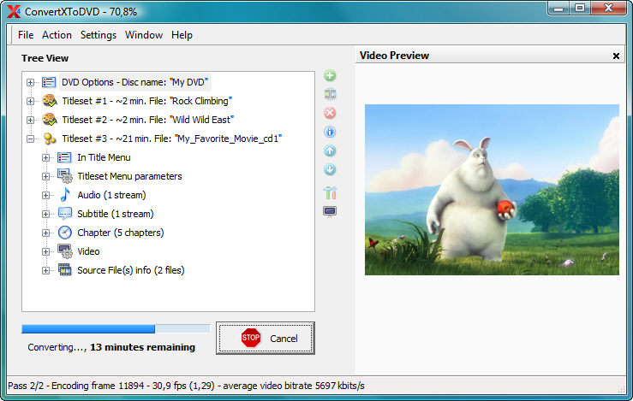Image resolution: width=633 pixels, height=401 pixels.
Task: Click the red Remove item icon
Action: coord(330,113)
